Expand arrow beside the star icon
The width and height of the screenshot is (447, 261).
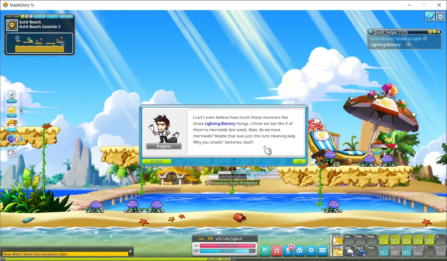(22, 110)
